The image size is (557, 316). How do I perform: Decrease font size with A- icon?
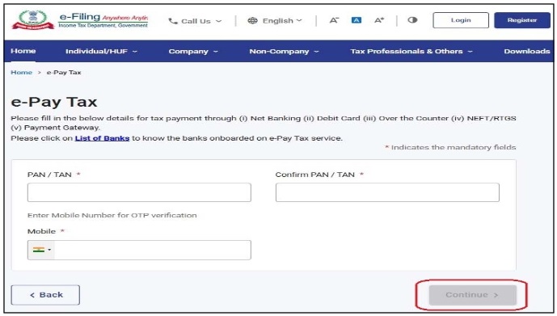(334, 20)
